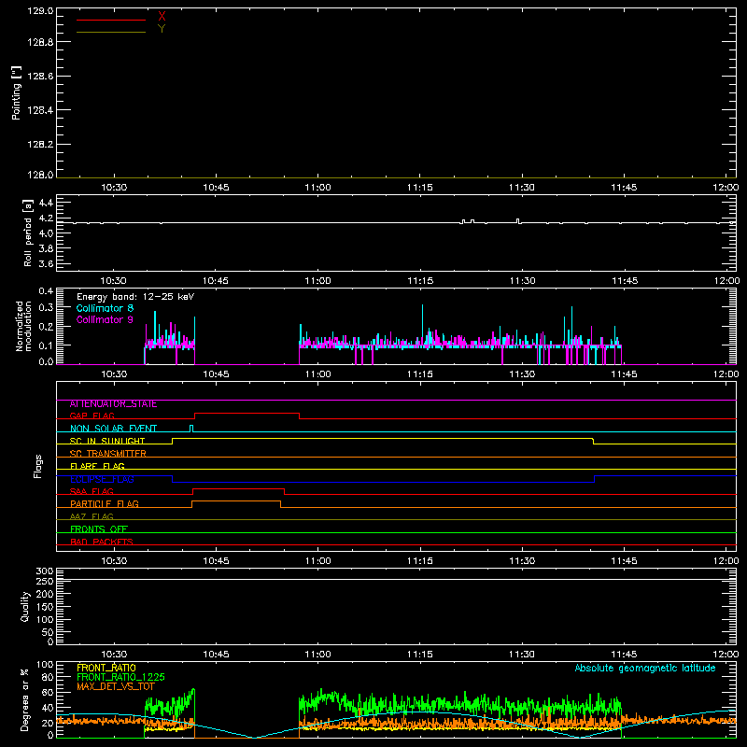Click the olive Y legend line sample
This screenshot has width=747, height=747.
click(111, 32)
